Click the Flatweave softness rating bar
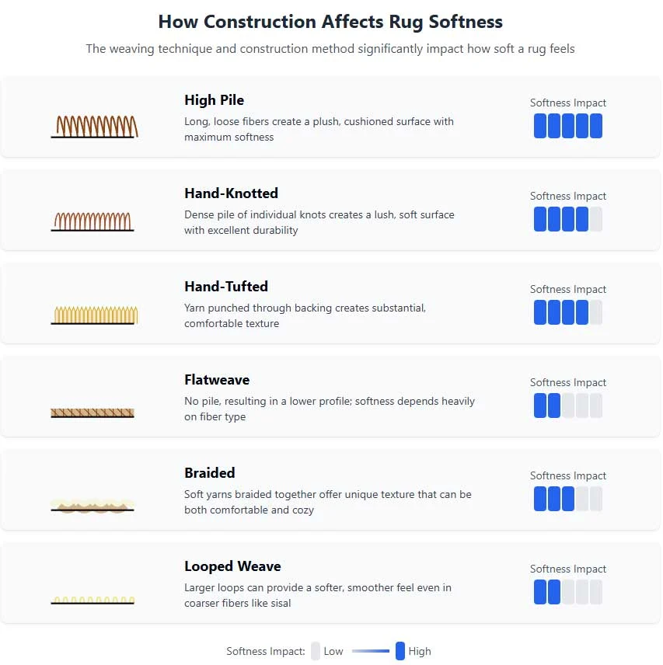The image size is (663, 665). [568, 406]
